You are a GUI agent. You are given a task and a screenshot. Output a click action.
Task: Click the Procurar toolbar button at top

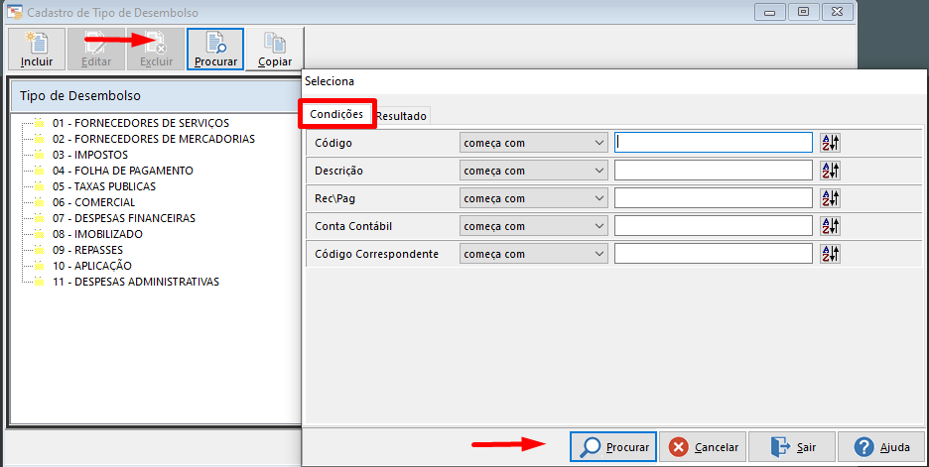click(x=215, y=50)
